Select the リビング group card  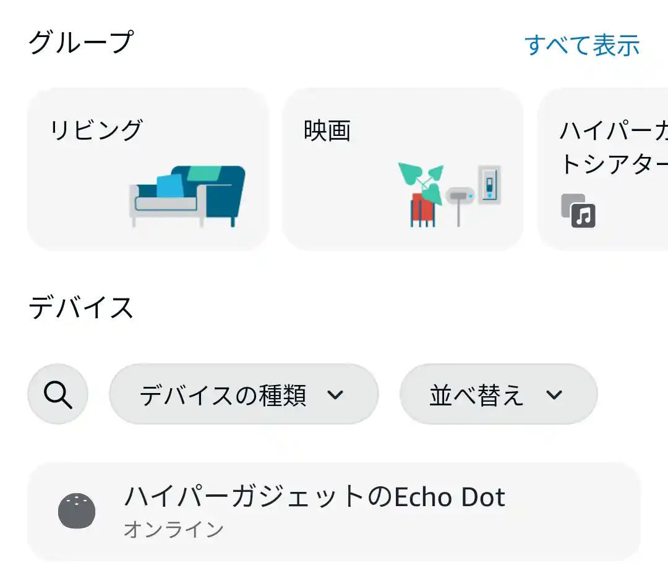[x=148, y=168]
